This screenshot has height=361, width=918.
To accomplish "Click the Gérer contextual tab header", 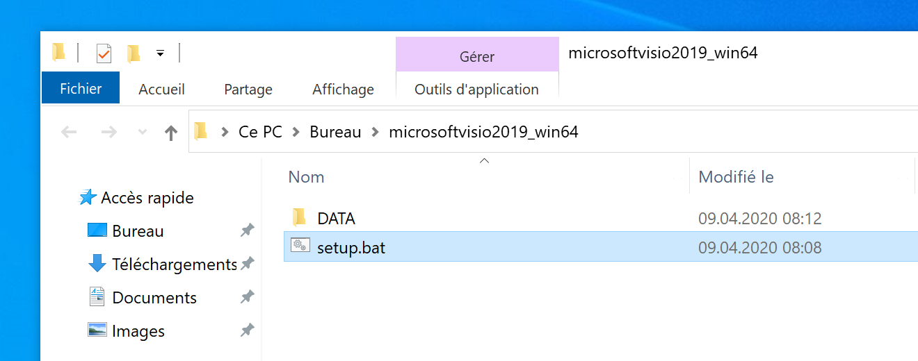I will [x=477, y=56].
